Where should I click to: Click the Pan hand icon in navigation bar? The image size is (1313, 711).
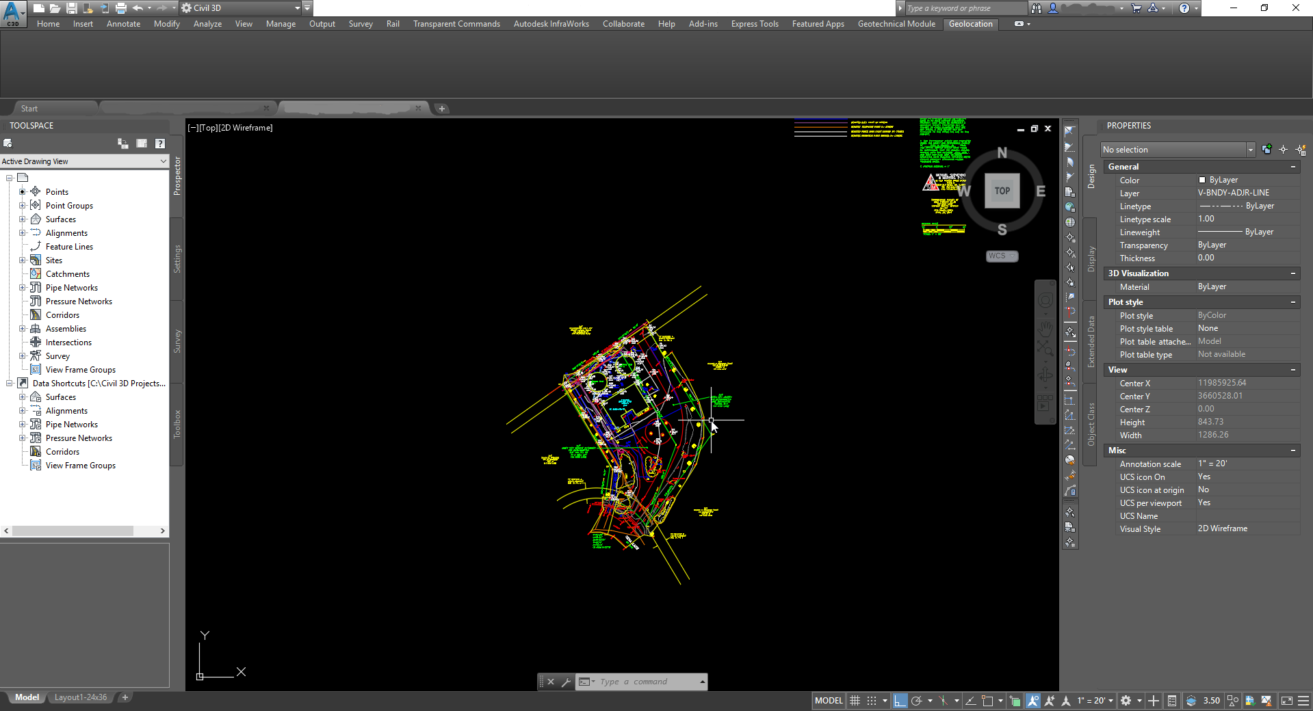(x=1045, y=328)
